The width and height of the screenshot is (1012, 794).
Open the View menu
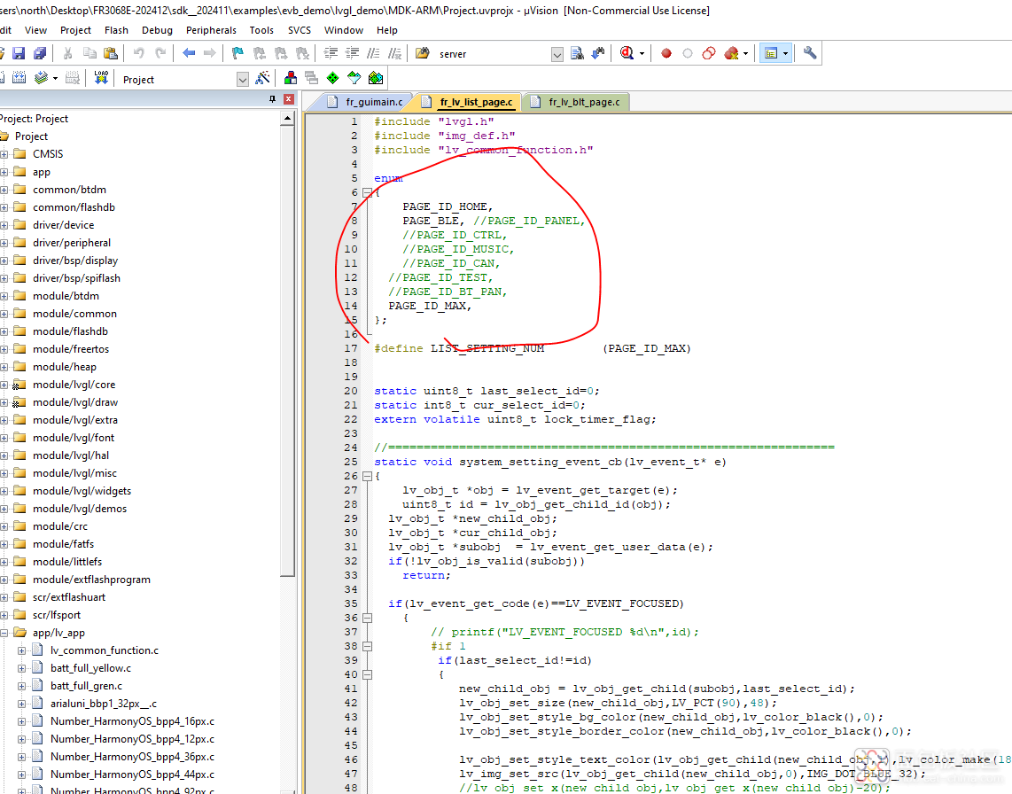click(35, 30)
